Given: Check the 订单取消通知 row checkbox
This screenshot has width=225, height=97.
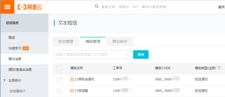Looking at the screenshot, I should (59, 80).
